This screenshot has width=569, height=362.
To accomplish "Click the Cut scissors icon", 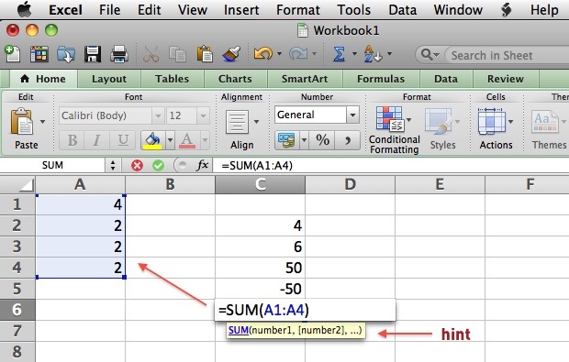I will [151, 54].
